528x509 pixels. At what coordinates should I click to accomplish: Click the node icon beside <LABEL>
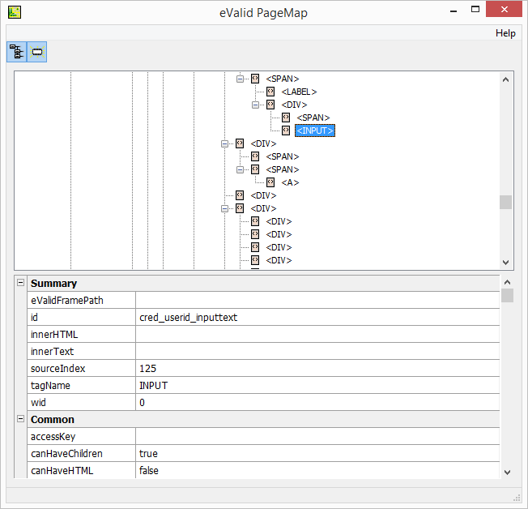click(270, 92)
